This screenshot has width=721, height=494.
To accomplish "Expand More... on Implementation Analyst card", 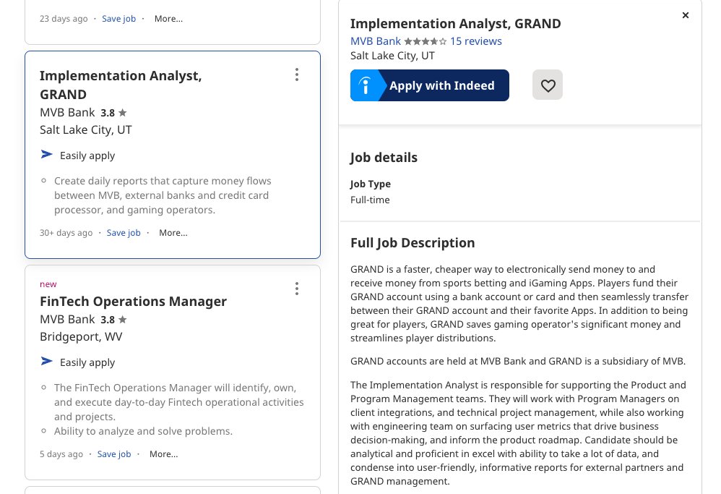I will click(173, 233).
